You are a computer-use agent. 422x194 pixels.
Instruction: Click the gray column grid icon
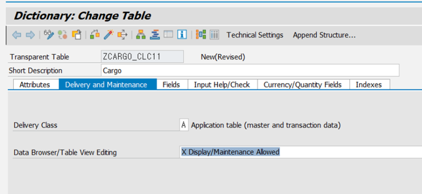pos(214,35)
